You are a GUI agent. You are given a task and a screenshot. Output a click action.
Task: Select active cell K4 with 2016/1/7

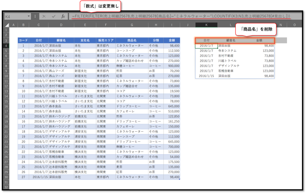click(207, 46)
